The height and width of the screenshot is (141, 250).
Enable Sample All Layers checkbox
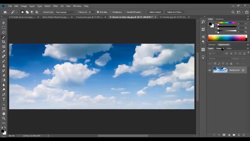(x=125, y=12)
